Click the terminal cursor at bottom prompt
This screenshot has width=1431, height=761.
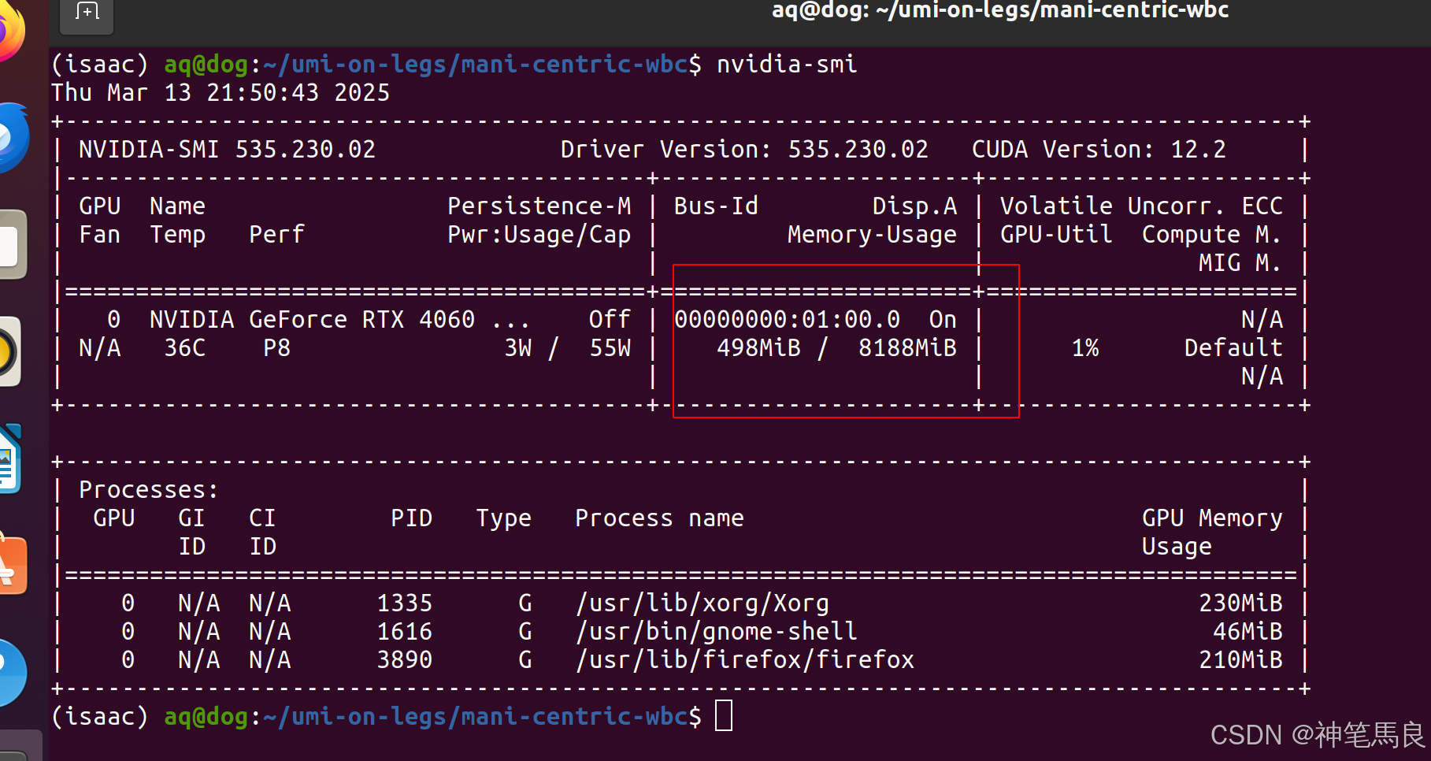tap(724, 716)
